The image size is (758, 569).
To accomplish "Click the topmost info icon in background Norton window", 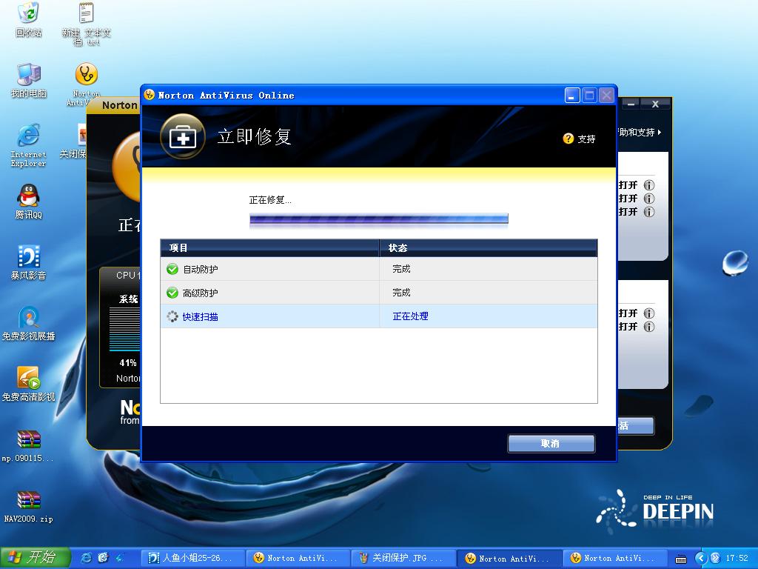I will [649, 185].
